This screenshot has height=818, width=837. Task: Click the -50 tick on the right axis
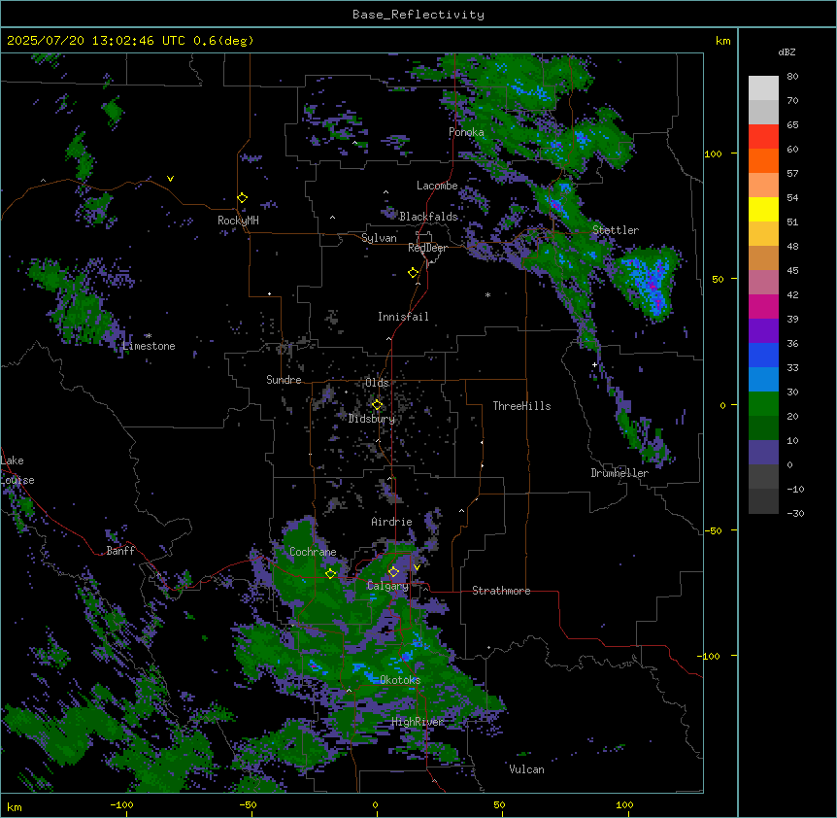[x=713, y=530]
